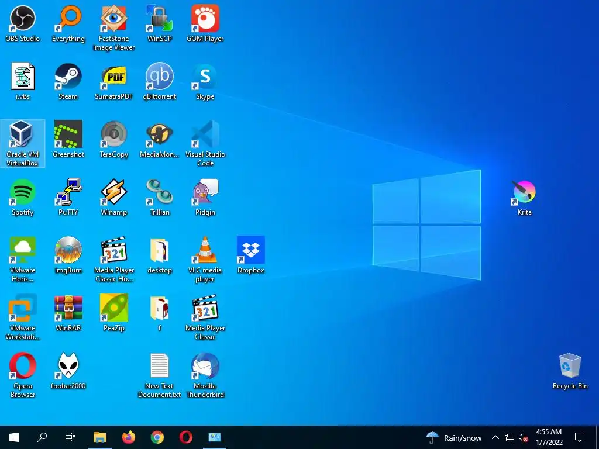Click the Steam desktop shortcut
Screen dimensions: 599x449
coord(68,81)
